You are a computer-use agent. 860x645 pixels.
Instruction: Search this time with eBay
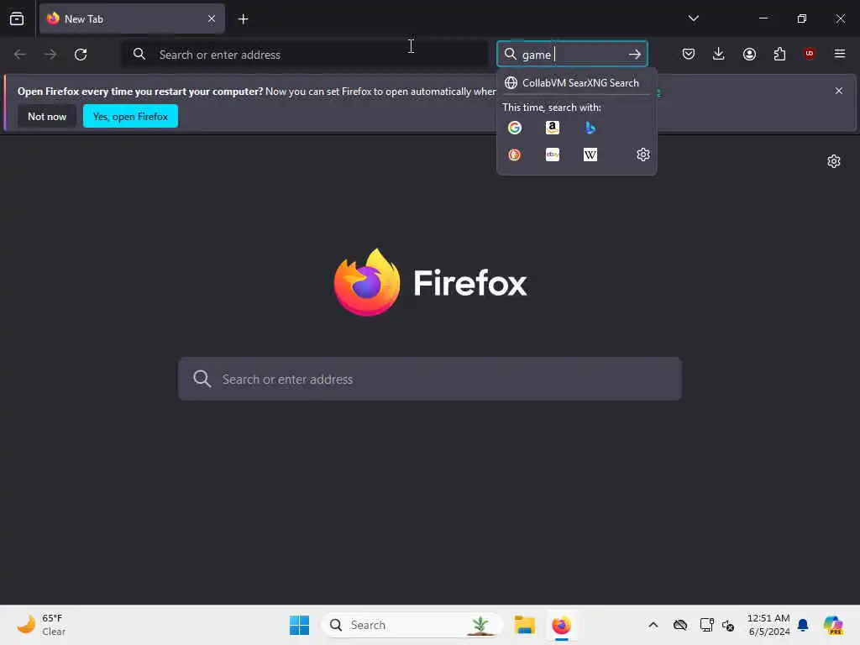tap(553, 155)
